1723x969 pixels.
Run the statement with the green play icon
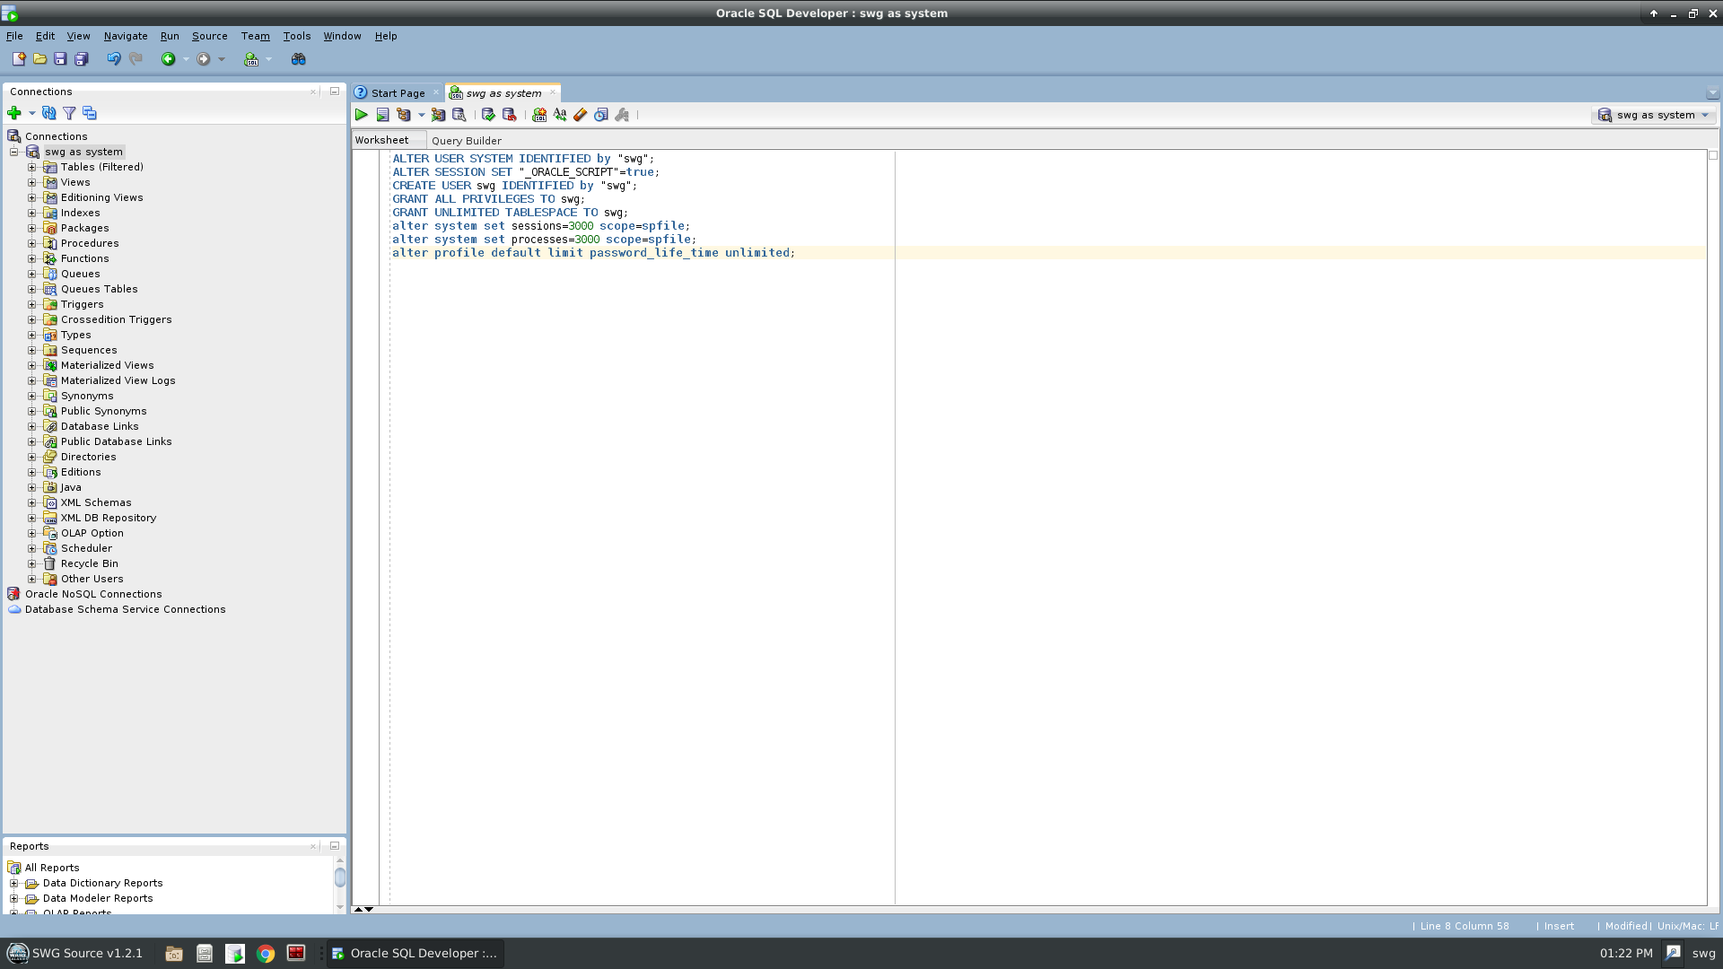tap(361, 115)
